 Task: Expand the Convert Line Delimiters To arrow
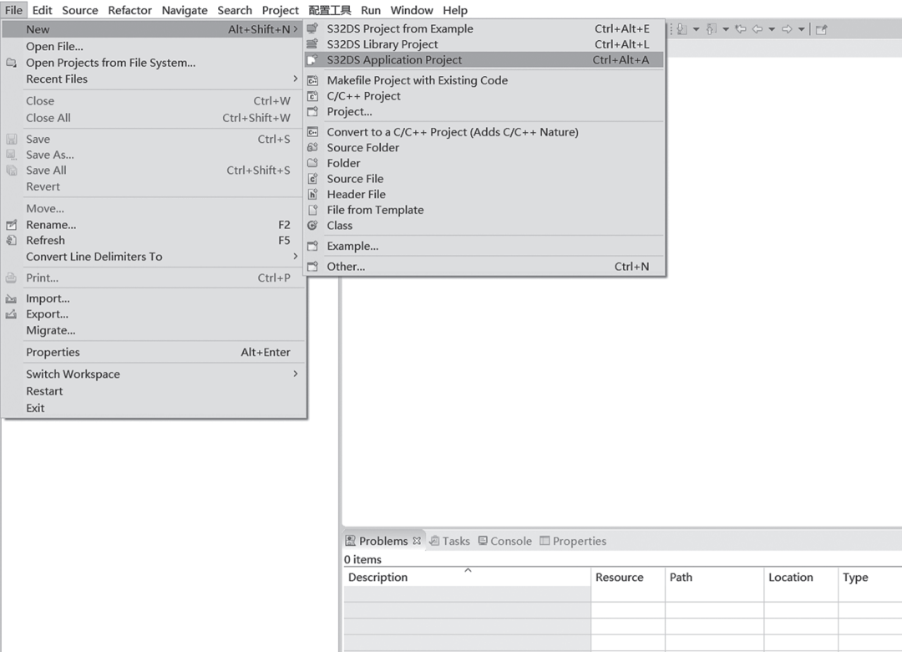coord(295,256)
